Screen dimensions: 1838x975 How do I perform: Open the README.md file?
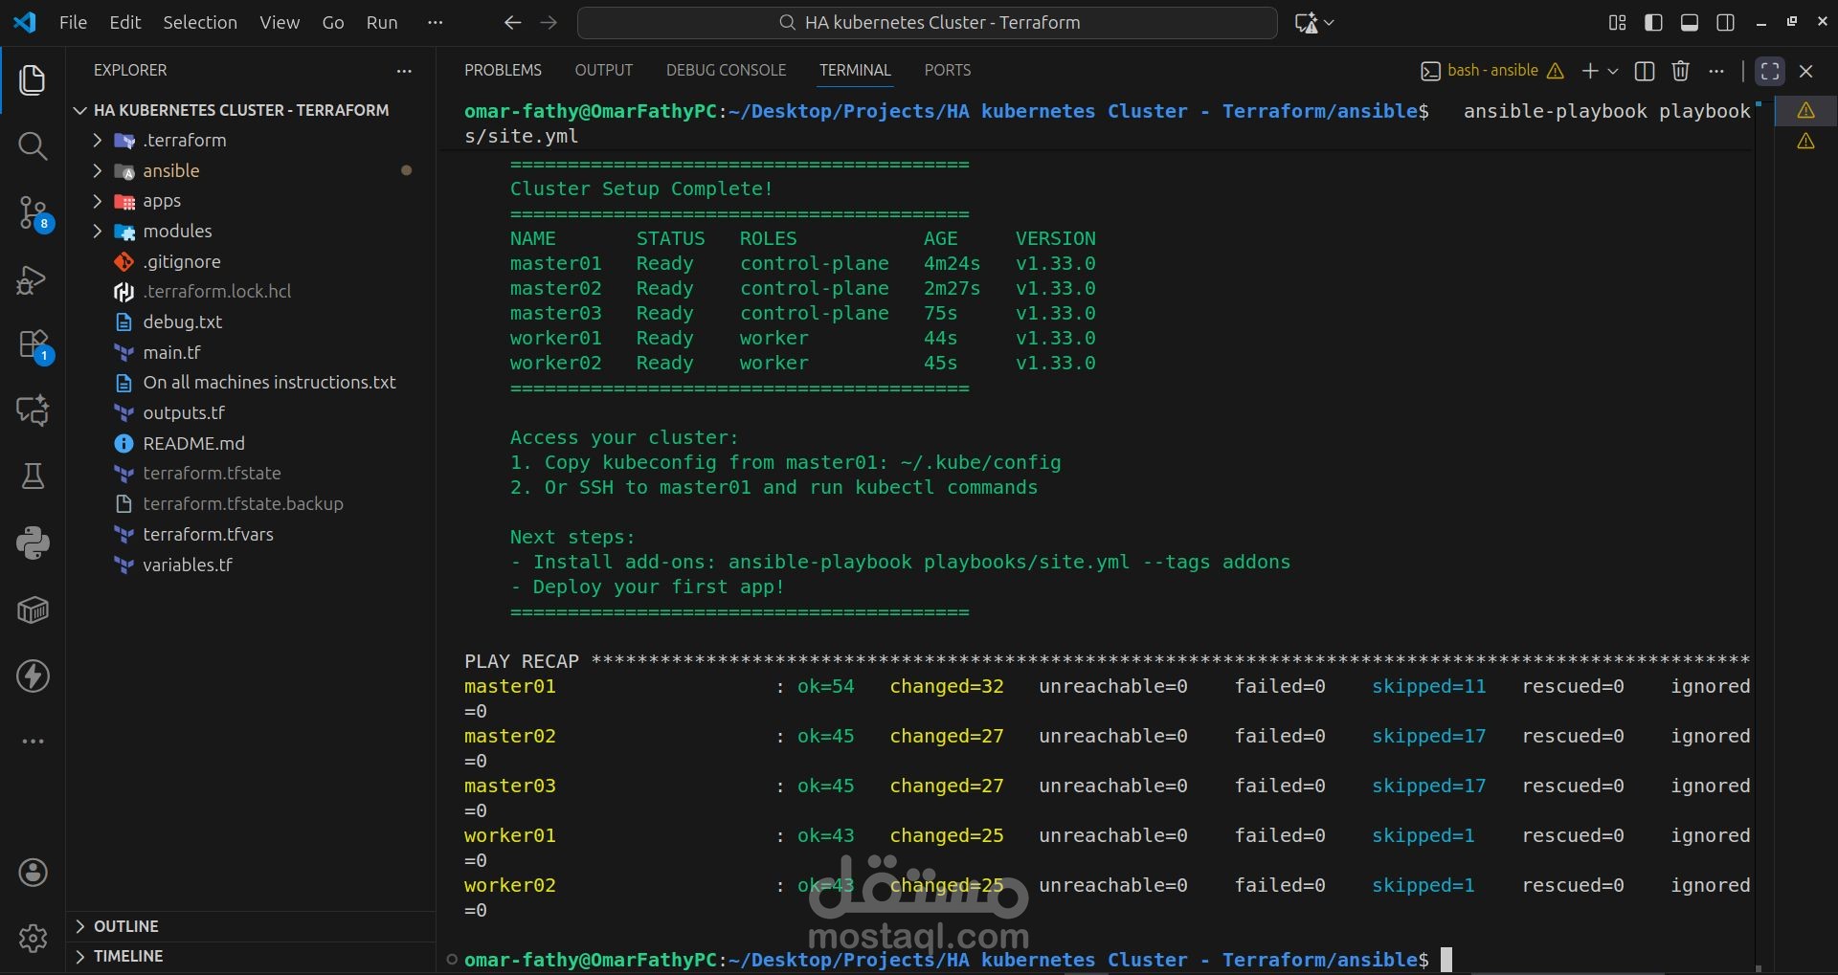click(x=194, y=443)
